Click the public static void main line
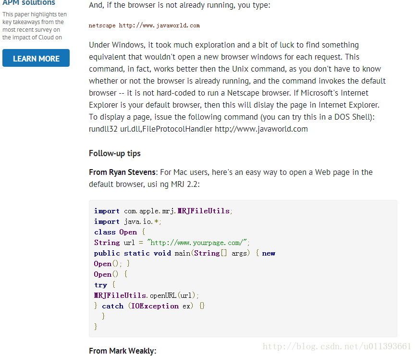417x356 pixels. point(184,253)
